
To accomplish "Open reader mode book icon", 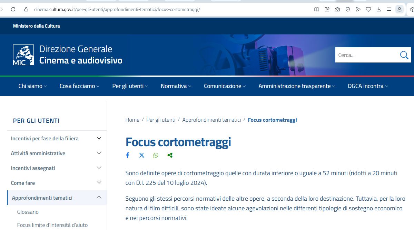I will (317, 9).
